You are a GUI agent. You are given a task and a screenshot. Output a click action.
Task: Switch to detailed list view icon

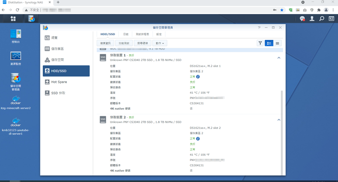269,43
